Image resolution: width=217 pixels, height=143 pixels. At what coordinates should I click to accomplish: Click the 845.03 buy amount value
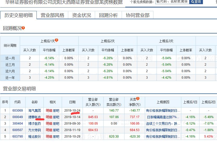(x=93, y=117)
